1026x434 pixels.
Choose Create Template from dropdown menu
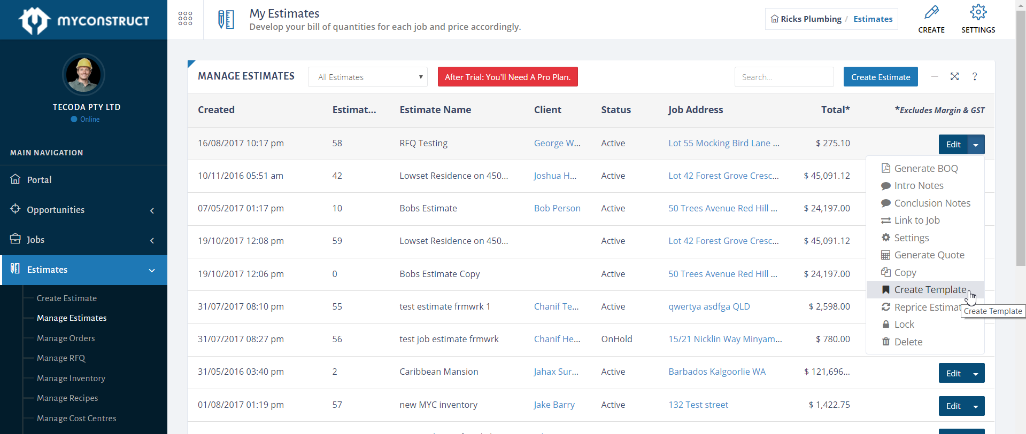(x=925, y=290)
